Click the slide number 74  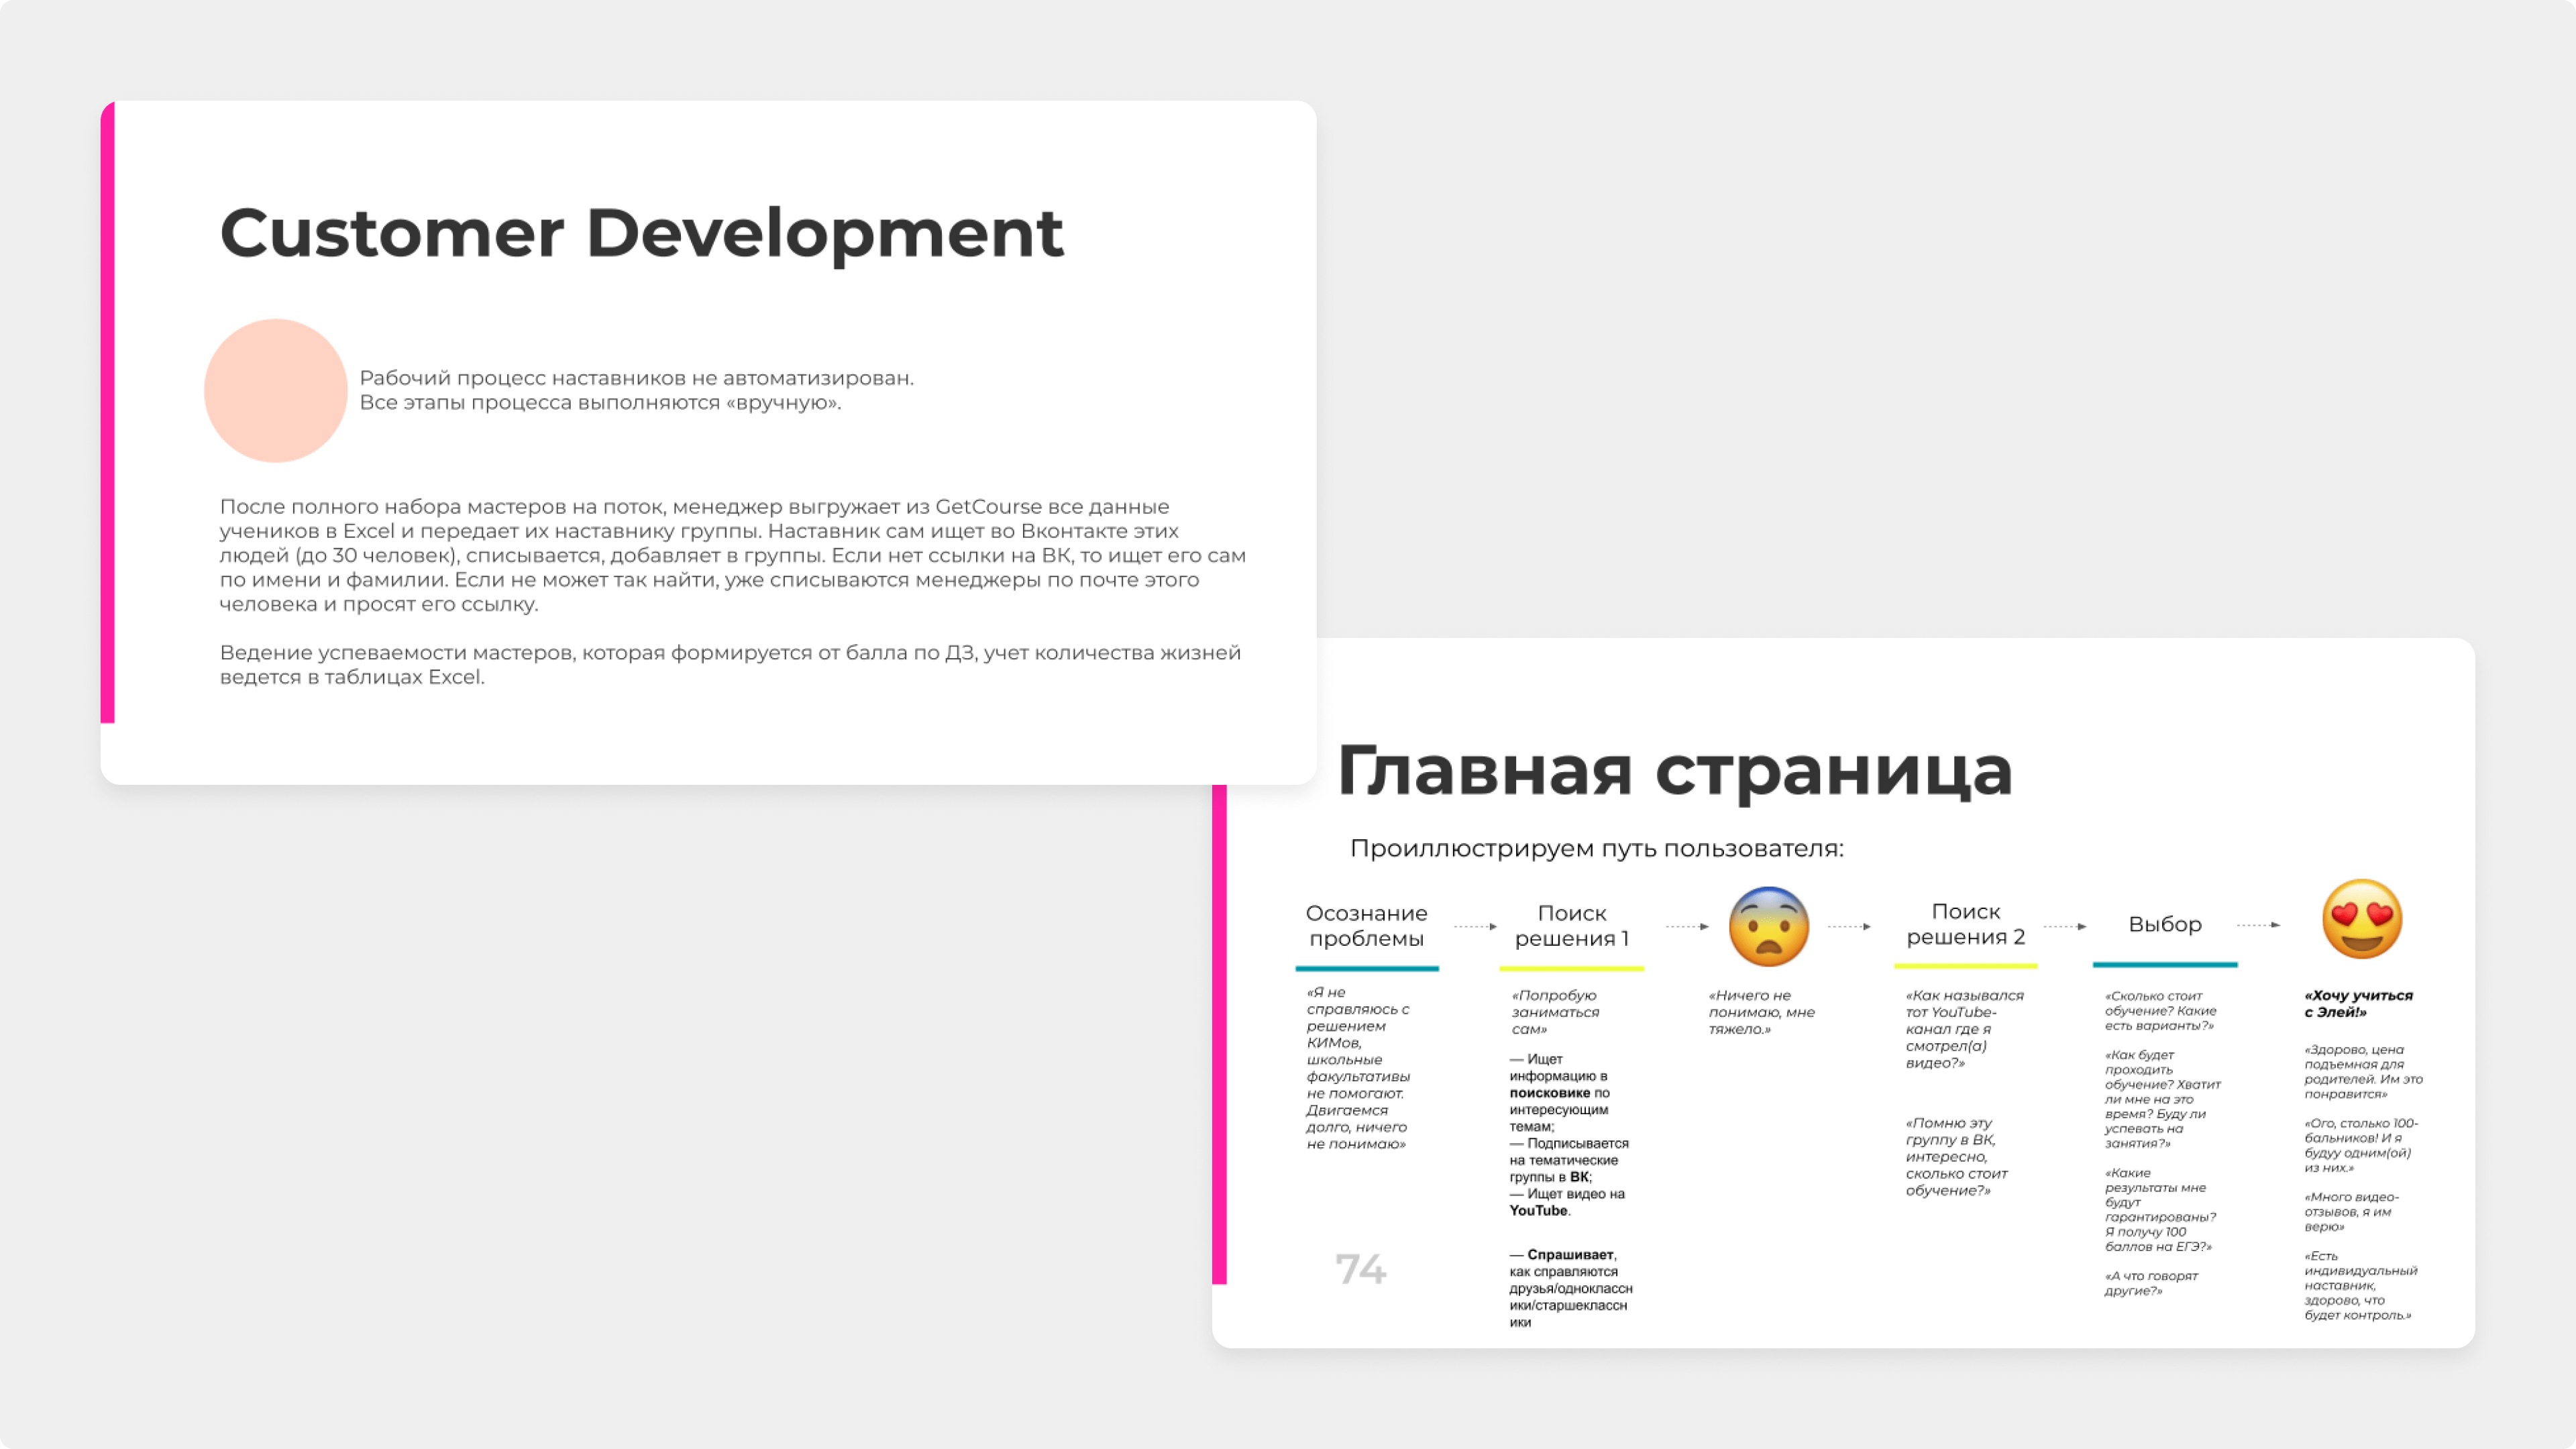point(1360,1270)
